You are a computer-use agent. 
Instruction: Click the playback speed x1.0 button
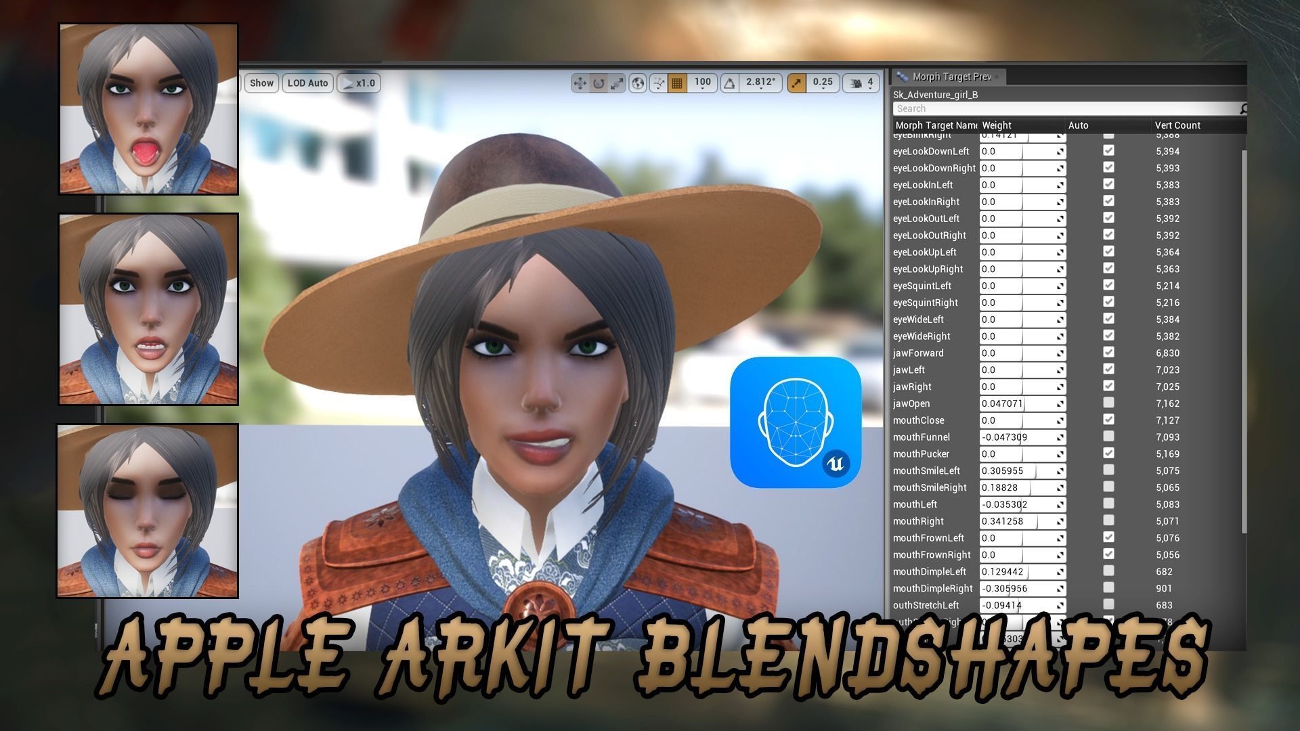pyautogui.click(x=358, y=83)
